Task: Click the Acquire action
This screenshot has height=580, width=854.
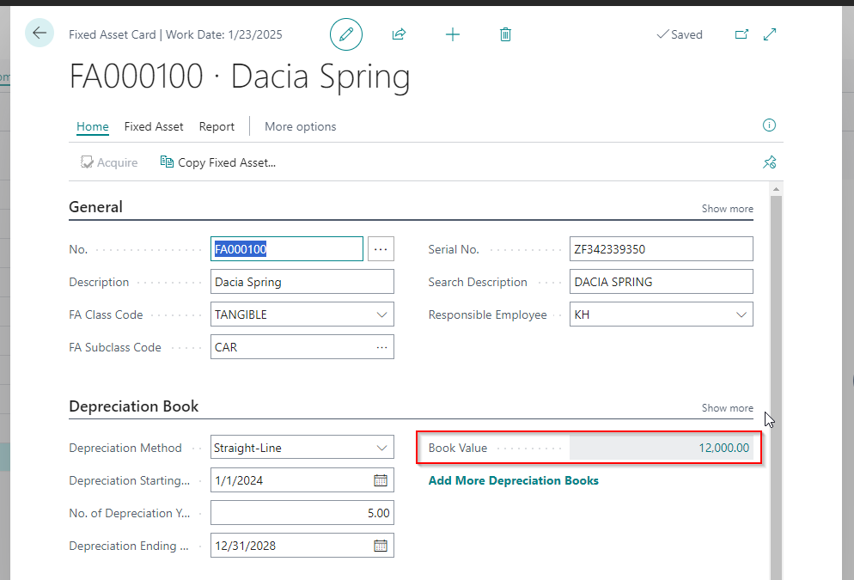Action: pyautogui.click(x=109, y=162)
